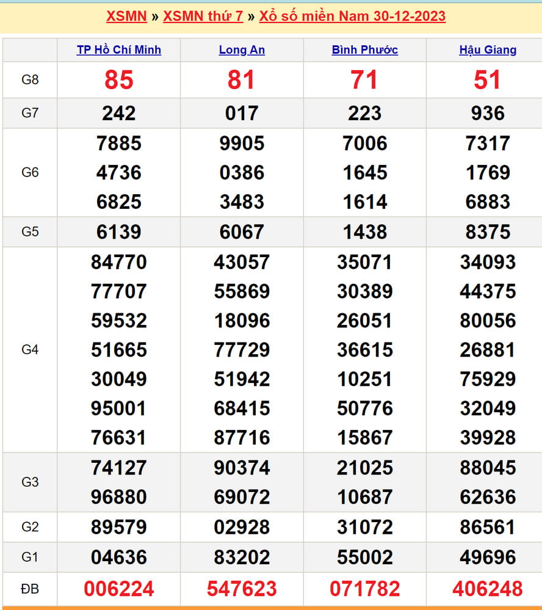Open the Long An province link
Screen dimensions: 542x610
click(x=242, y=50)
